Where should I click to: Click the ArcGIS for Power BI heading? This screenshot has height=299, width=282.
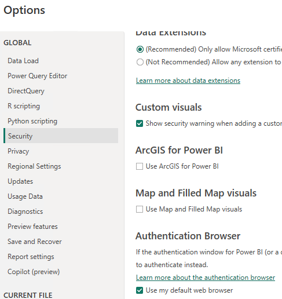coord(179,150)
